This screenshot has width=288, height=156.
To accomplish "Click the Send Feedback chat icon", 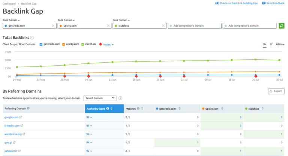I will click(264, 3).
